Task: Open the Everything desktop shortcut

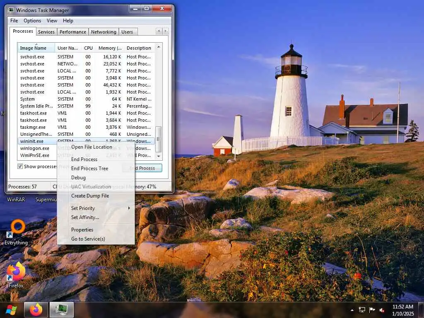Action: (x=16, y=233)
